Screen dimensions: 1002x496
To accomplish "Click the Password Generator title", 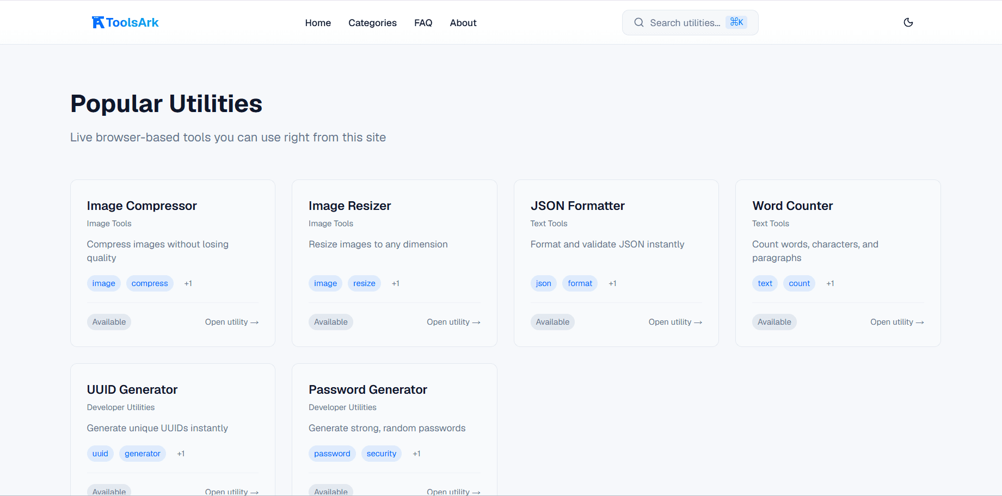I will coord(368,389).
